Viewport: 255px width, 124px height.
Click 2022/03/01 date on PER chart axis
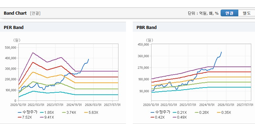click(36, 105)
